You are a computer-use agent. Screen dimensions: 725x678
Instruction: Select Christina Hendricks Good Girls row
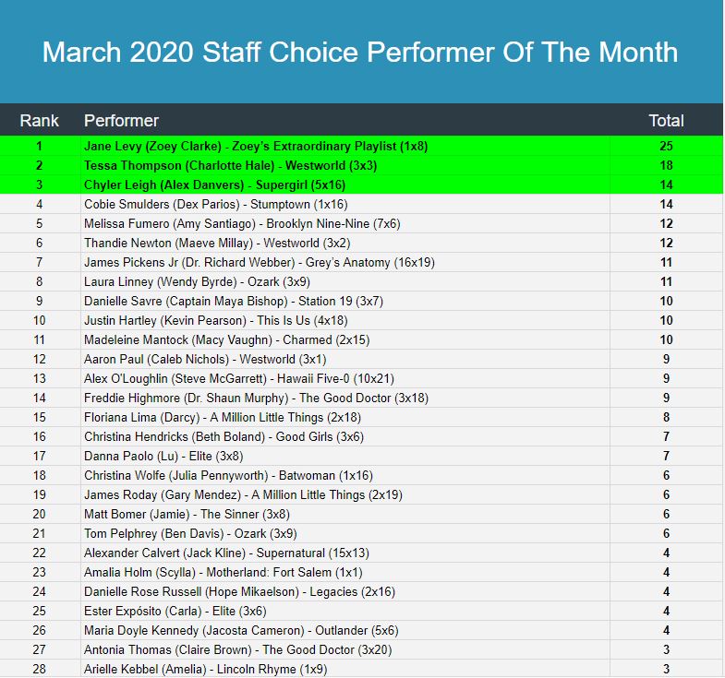click(361, 436)
